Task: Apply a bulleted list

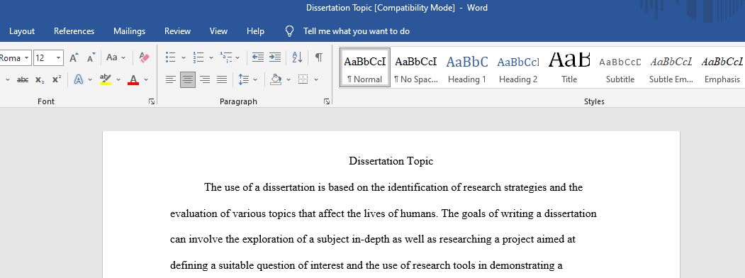Action: [x=171, y=57]
